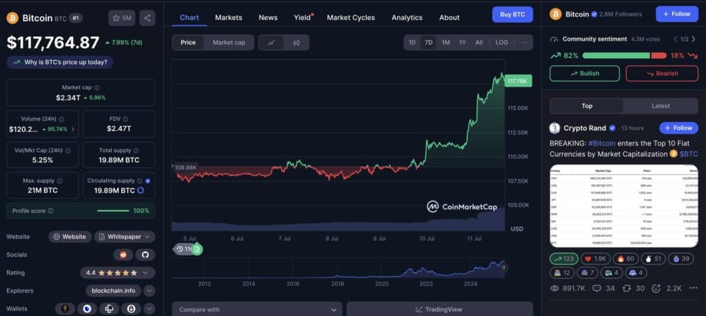The width and height of the screenshot is (706, 316).
Task: Switch feed to Top posts
Action: (587, 106)
